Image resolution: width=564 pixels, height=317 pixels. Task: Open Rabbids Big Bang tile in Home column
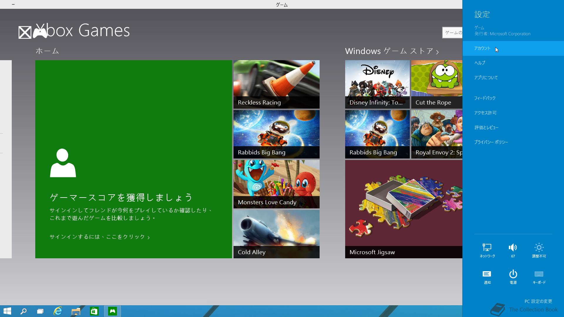[276, 134]
